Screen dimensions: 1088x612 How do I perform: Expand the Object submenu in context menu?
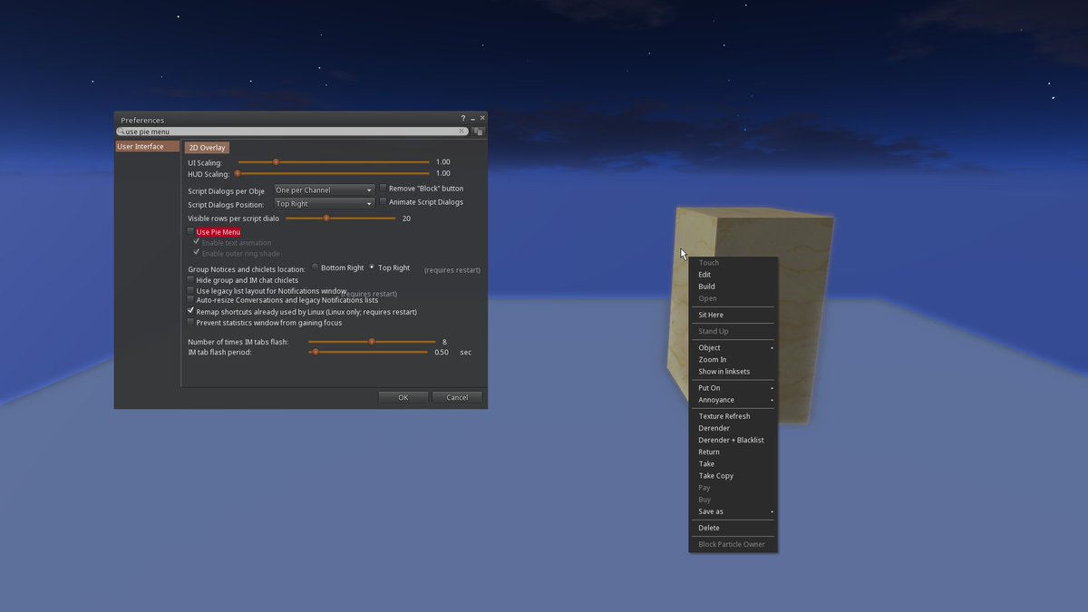pos(733,347)
